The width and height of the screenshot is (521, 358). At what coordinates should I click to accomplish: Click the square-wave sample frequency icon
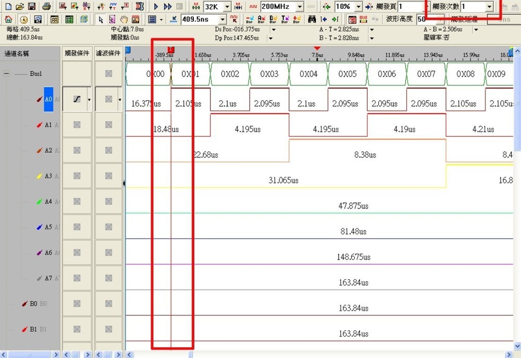pos(253,6)
